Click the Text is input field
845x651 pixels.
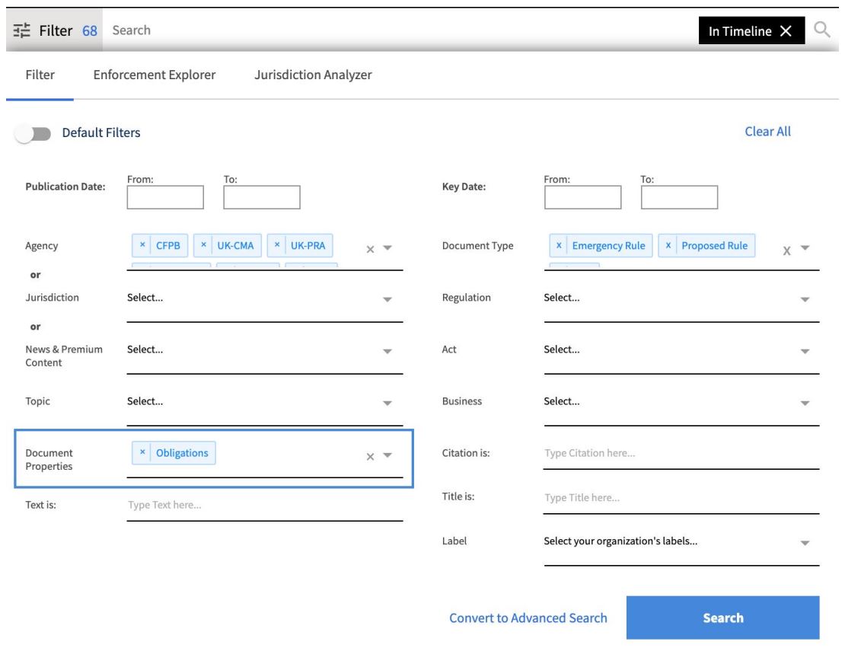265,506
